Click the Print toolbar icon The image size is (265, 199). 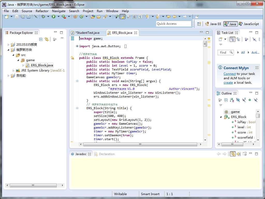tap(28, 17)
